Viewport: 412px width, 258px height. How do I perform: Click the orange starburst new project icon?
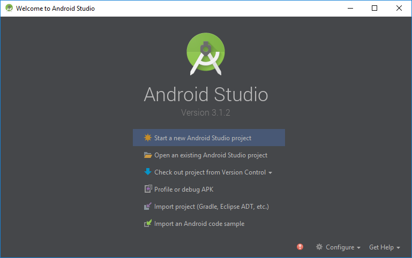(148, 138)
